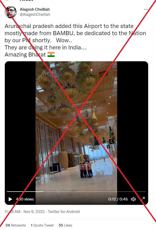156x230 pixels.
Task: Click the video views count label
Action: [x=25, y=199]
